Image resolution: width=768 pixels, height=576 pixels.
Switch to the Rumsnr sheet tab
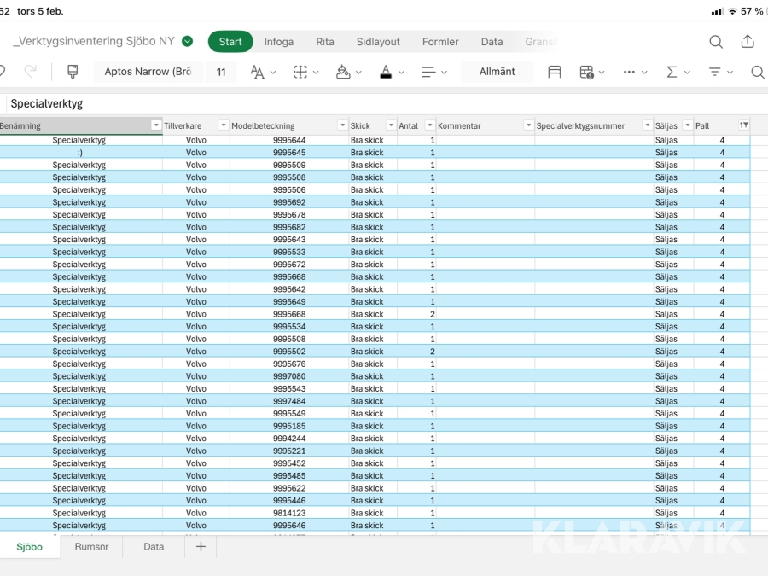pyautogui.click(x=91, y=546)
